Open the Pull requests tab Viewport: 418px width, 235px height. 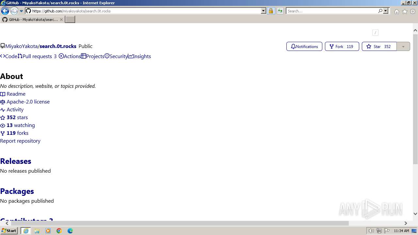(x=37, y=56)
